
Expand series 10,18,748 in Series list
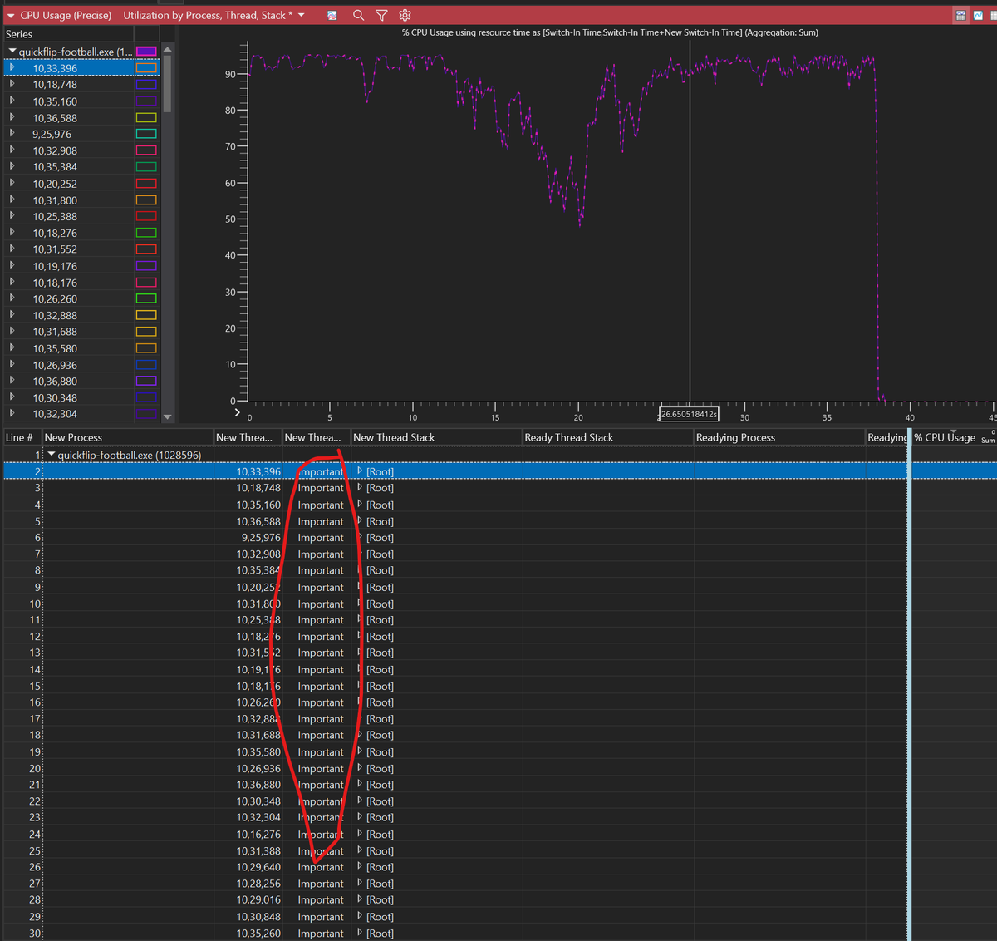click(x=12, y=84)
